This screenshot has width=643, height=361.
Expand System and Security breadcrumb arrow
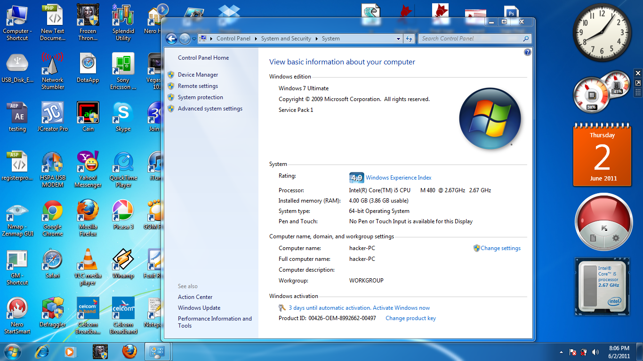(317, 39)
